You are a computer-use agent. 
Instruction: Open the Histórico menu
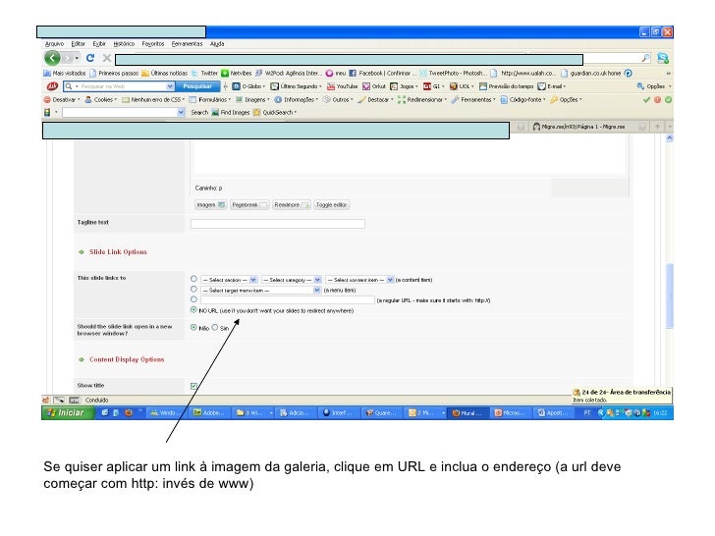pos(124,44)
